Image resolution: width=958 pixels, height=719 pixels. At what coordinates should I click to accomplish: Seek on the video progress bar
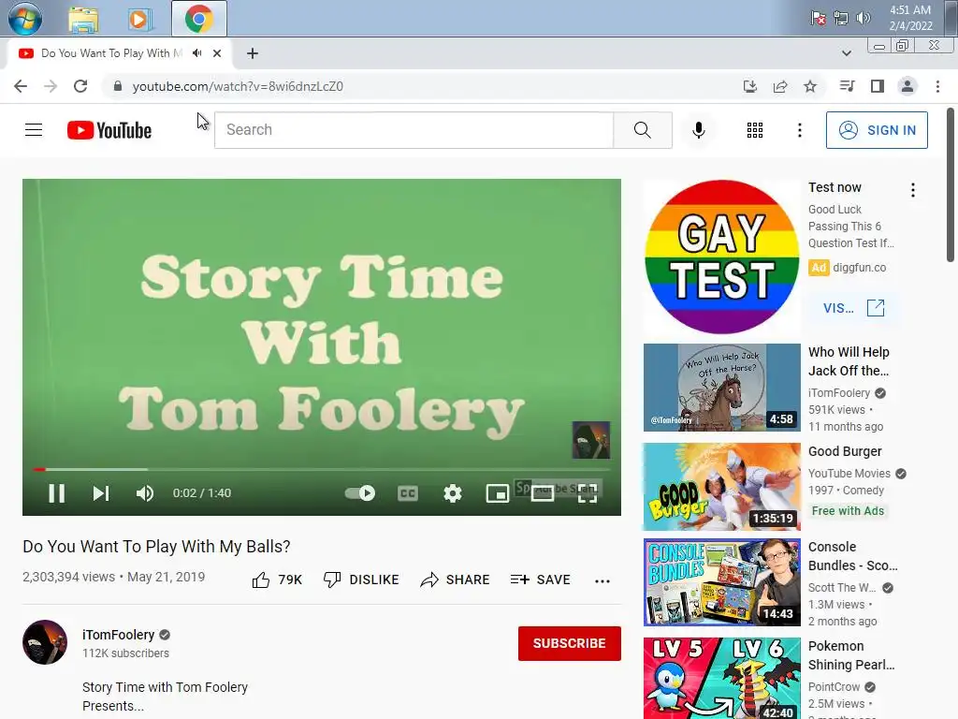coord(322,470)
